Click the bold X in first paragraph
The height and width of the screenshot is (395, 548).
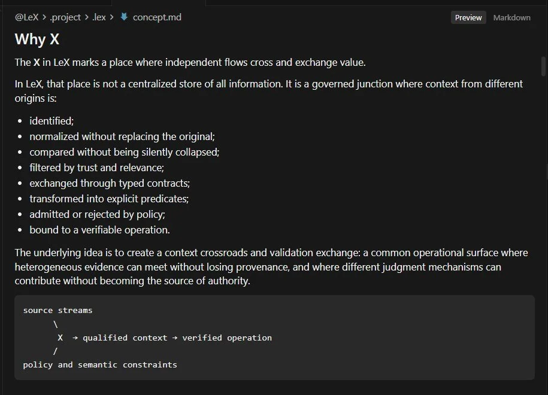point(37,62)
